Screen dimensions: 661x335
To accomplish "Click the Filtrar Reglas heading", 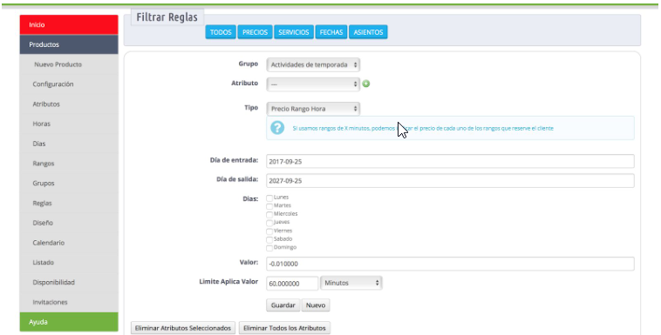I will [167, 17].
